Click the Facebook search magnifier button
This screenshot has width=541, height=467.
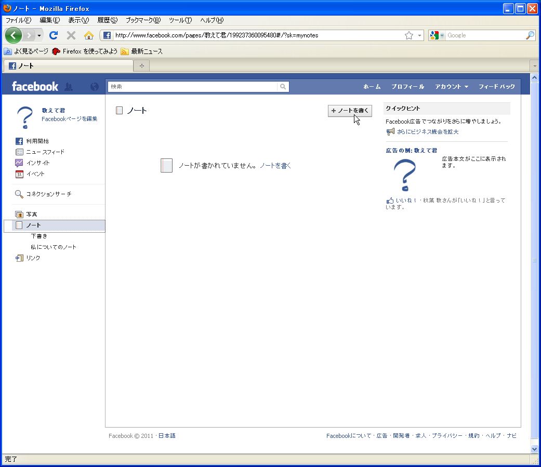[283, 87]
